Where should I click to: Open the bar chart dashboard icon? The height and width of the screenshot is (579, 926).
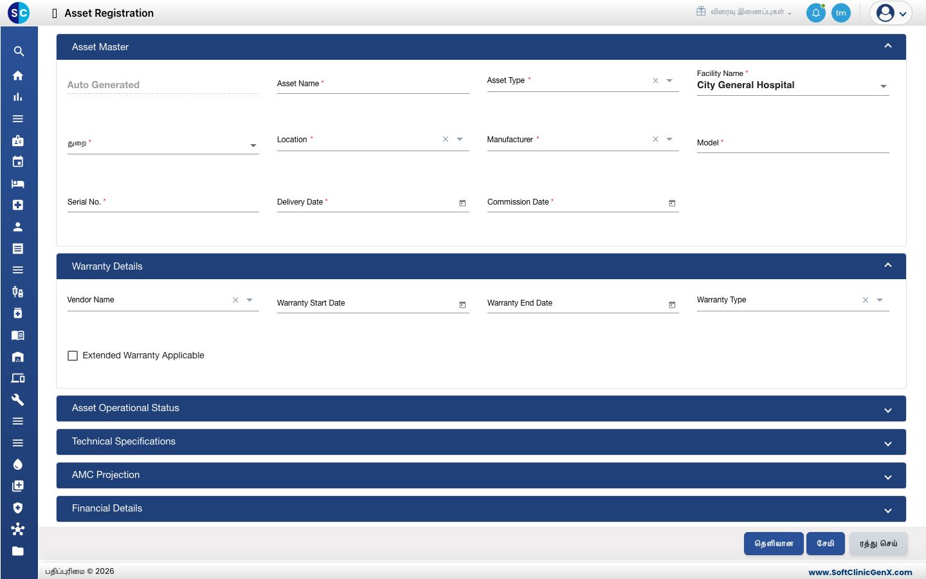point(18,97)
